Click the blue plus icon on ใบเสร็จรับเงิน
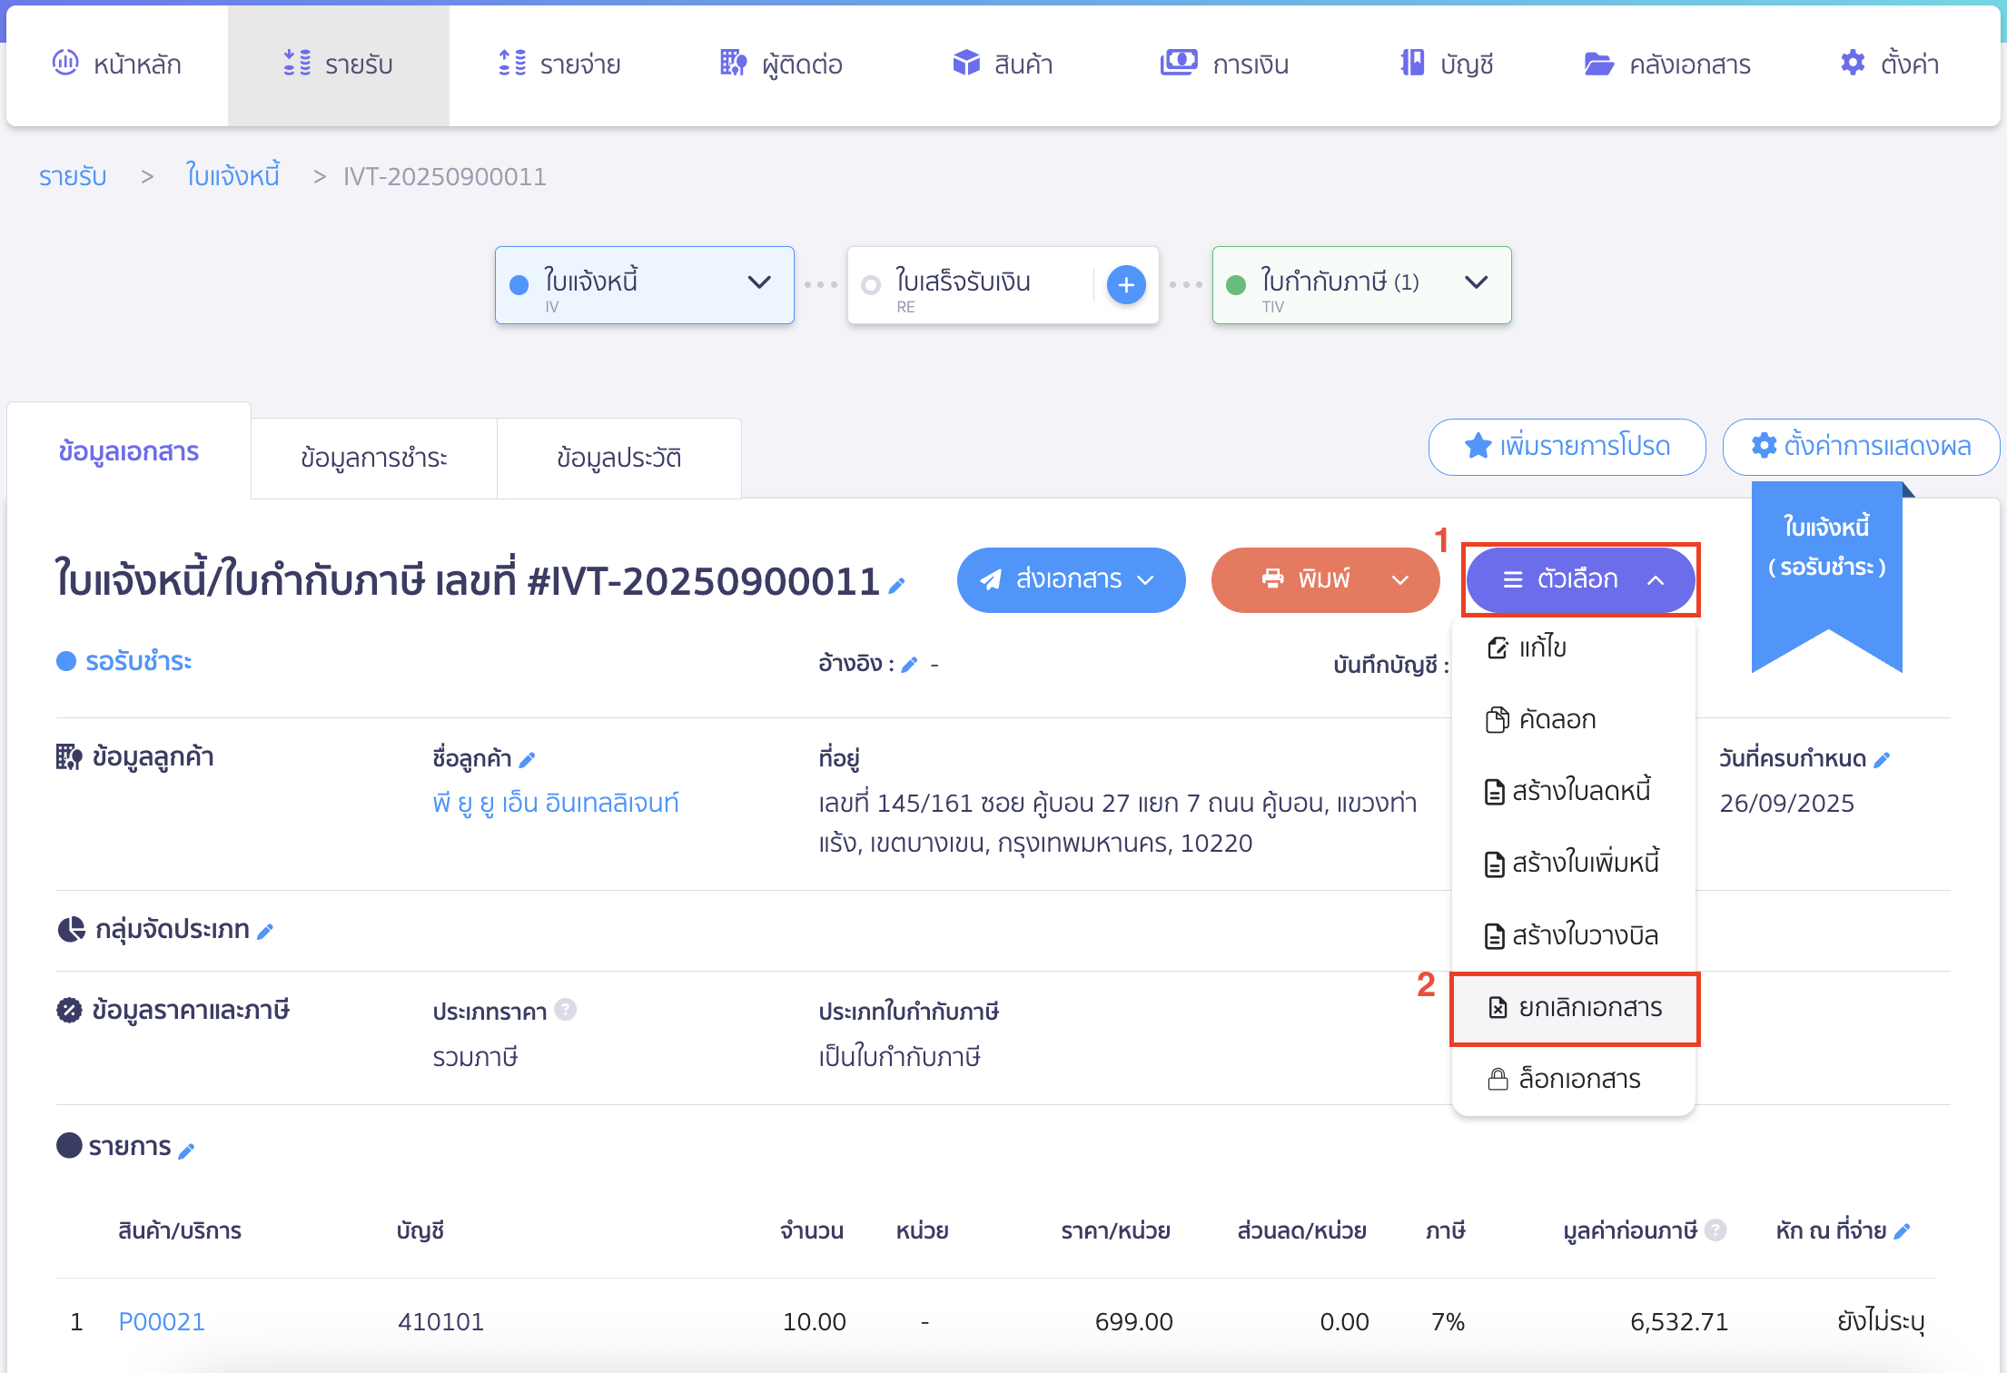Viewport: 2007px width, 1373px height. (x=1126, y=285)
